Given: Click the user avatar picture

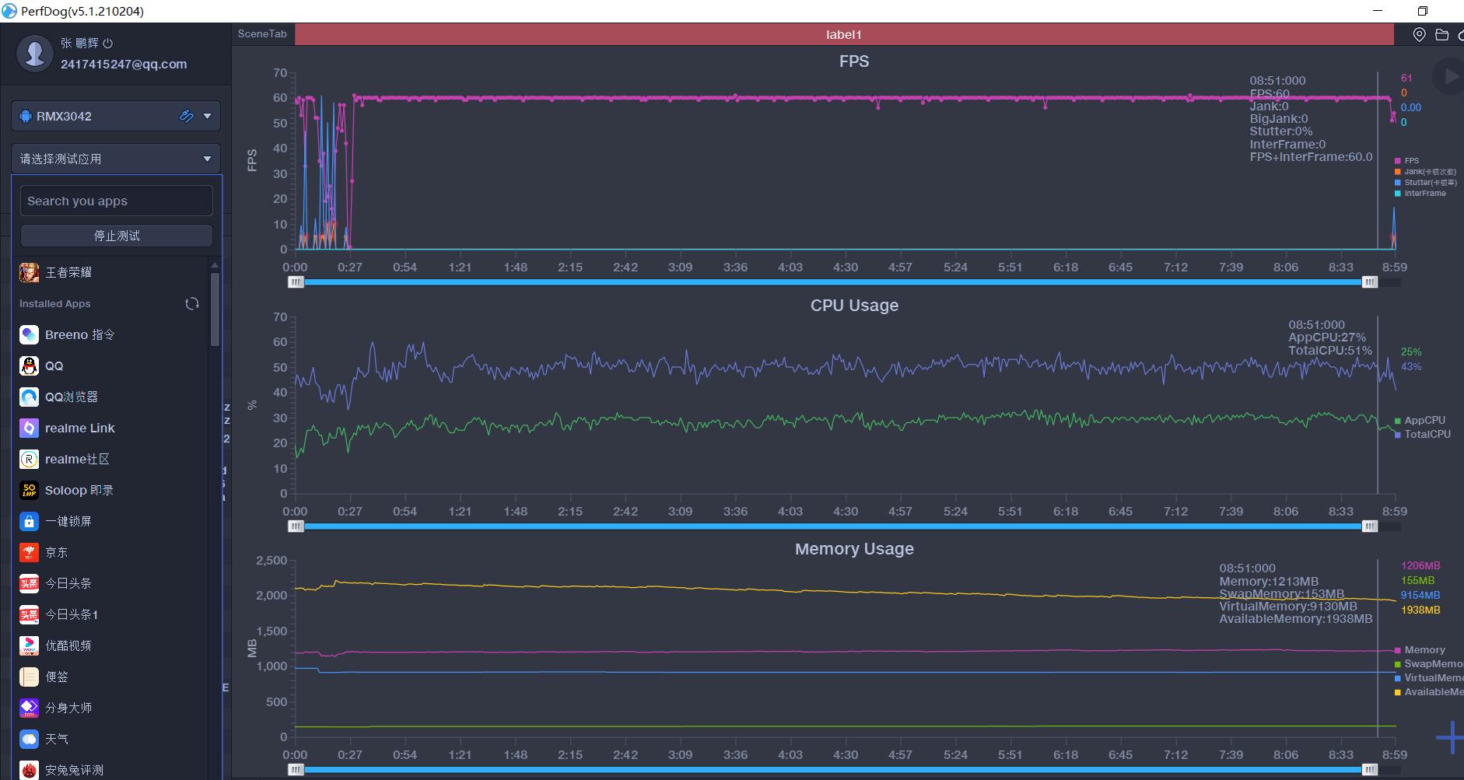Looking at the screenshot, I should pyautogui.click(x=34, y=54).
